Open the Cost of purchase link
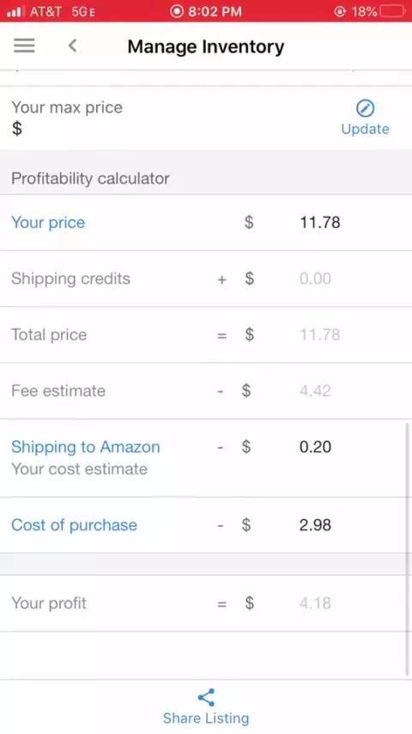Viewport: 412px width, 734px height. pos(74,525)
